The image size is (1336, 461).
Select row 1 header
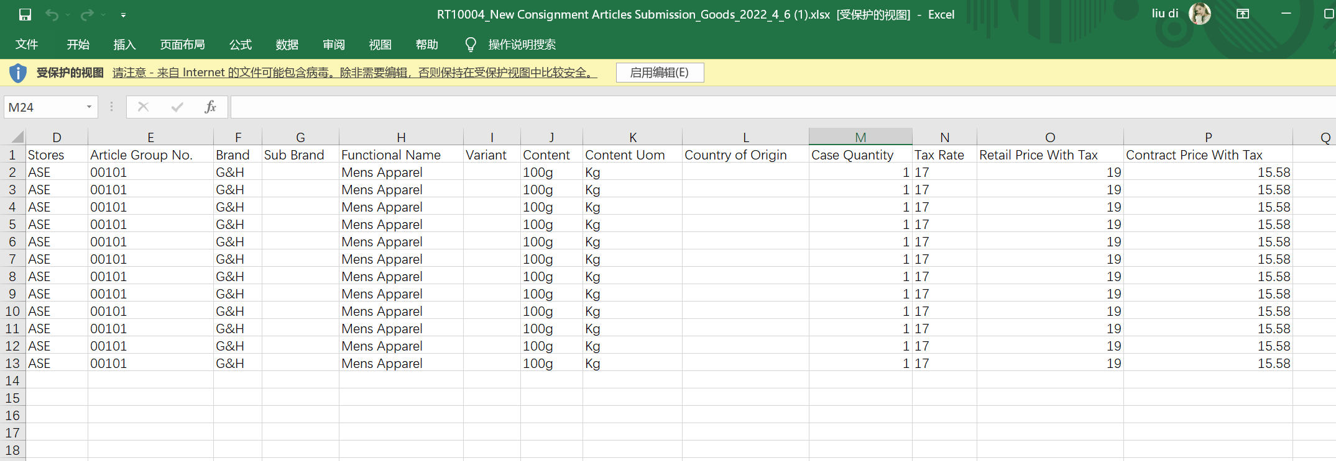point(12,154)
